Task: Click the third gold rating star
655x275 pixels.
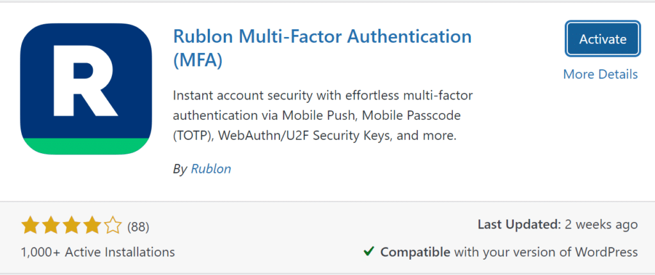Action: pos(71,225)
